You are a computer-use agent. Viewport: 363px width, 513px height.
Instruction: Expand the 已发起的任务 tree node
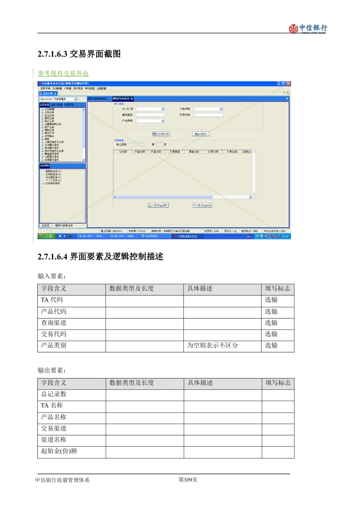click(x=43, y=184)
